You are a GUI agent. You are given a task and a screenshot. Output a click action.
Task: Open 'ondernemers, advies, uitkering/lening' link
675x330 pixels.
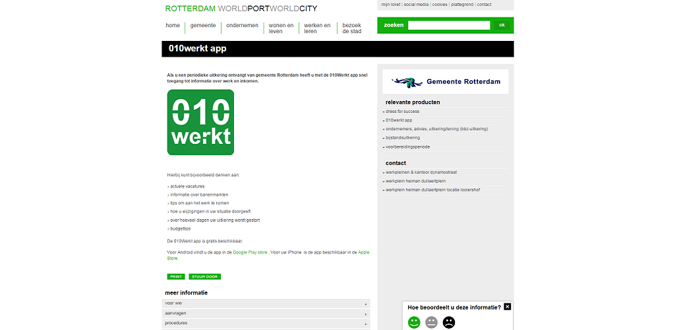point(436,129)
